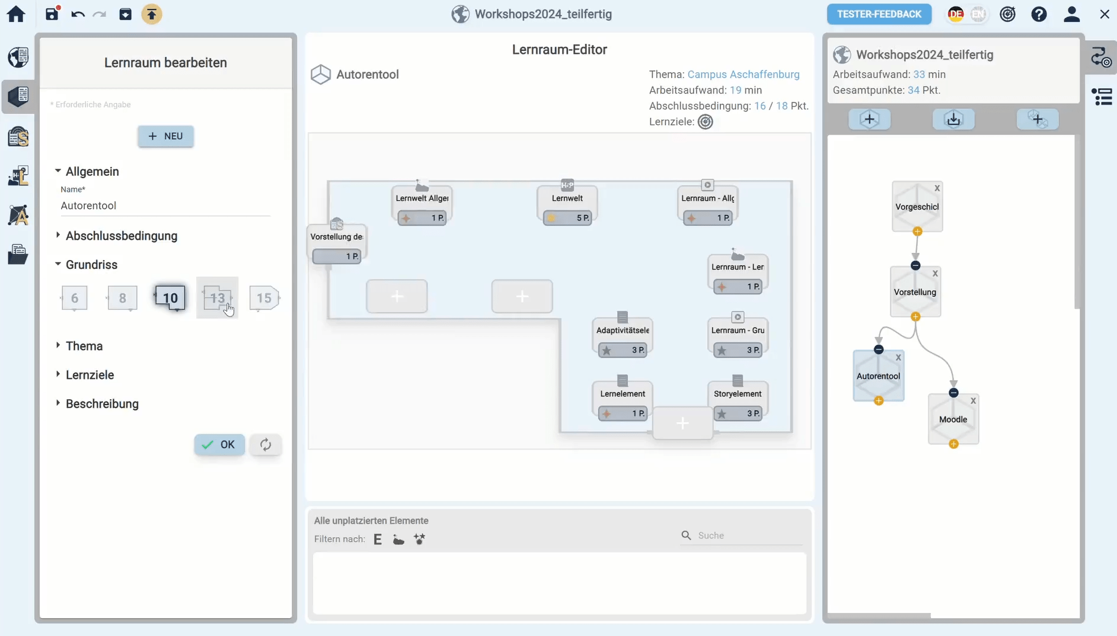Expand the Thema section
The width and height of the screenshot is (1117, 636).
click(x=79, y=346)
